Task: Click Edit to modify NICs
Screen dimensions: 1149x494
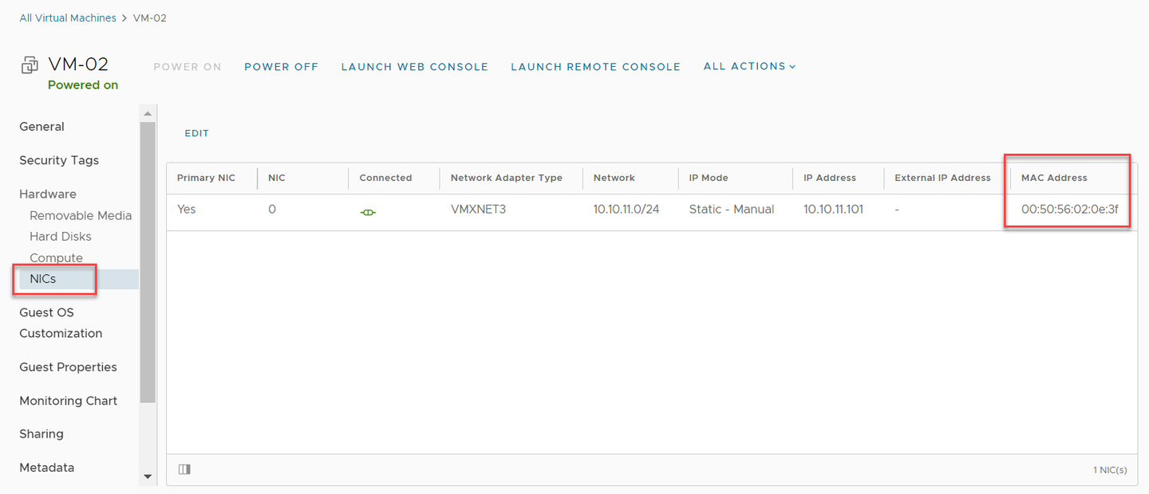Action: click(x=196, y=134)
